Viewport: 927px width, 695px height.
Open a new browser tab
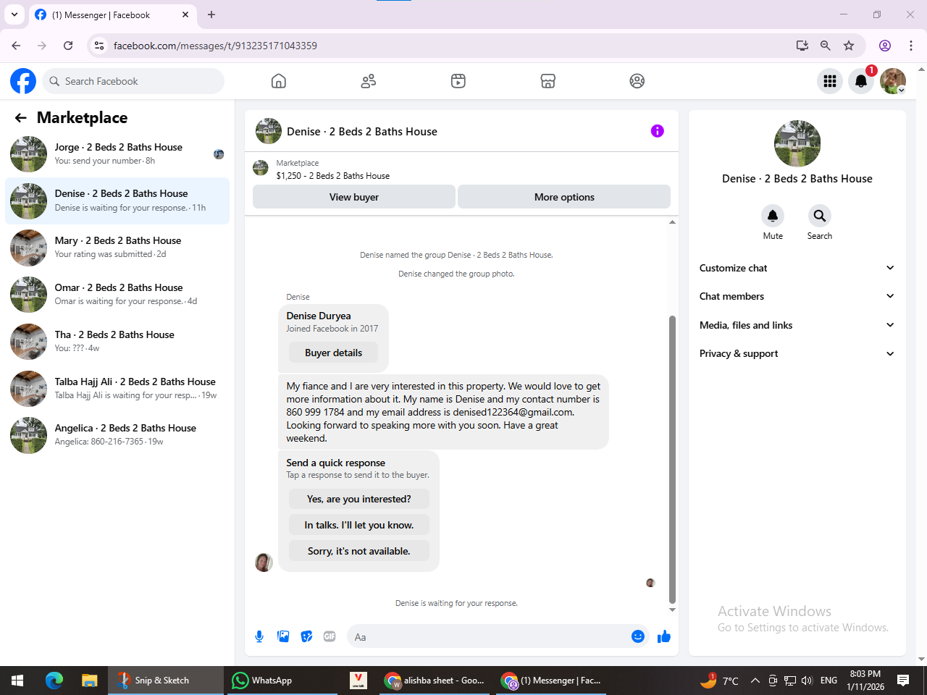click(x=211, y=14)
